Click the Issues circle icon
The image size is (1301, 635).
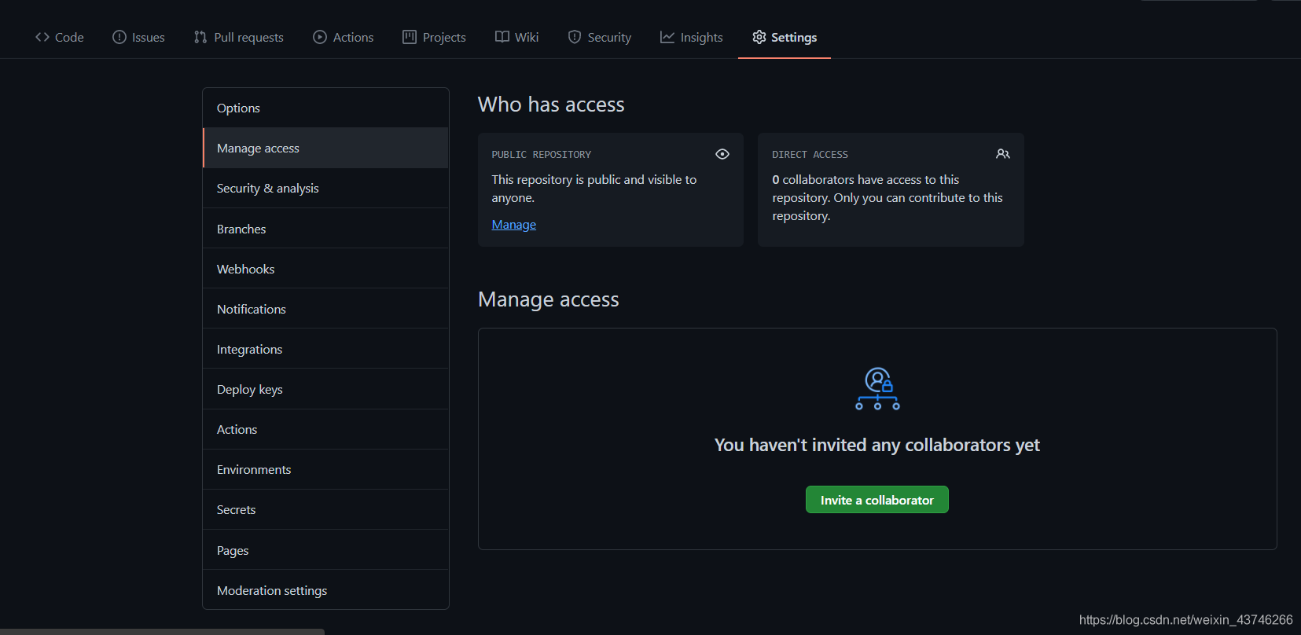119,37
